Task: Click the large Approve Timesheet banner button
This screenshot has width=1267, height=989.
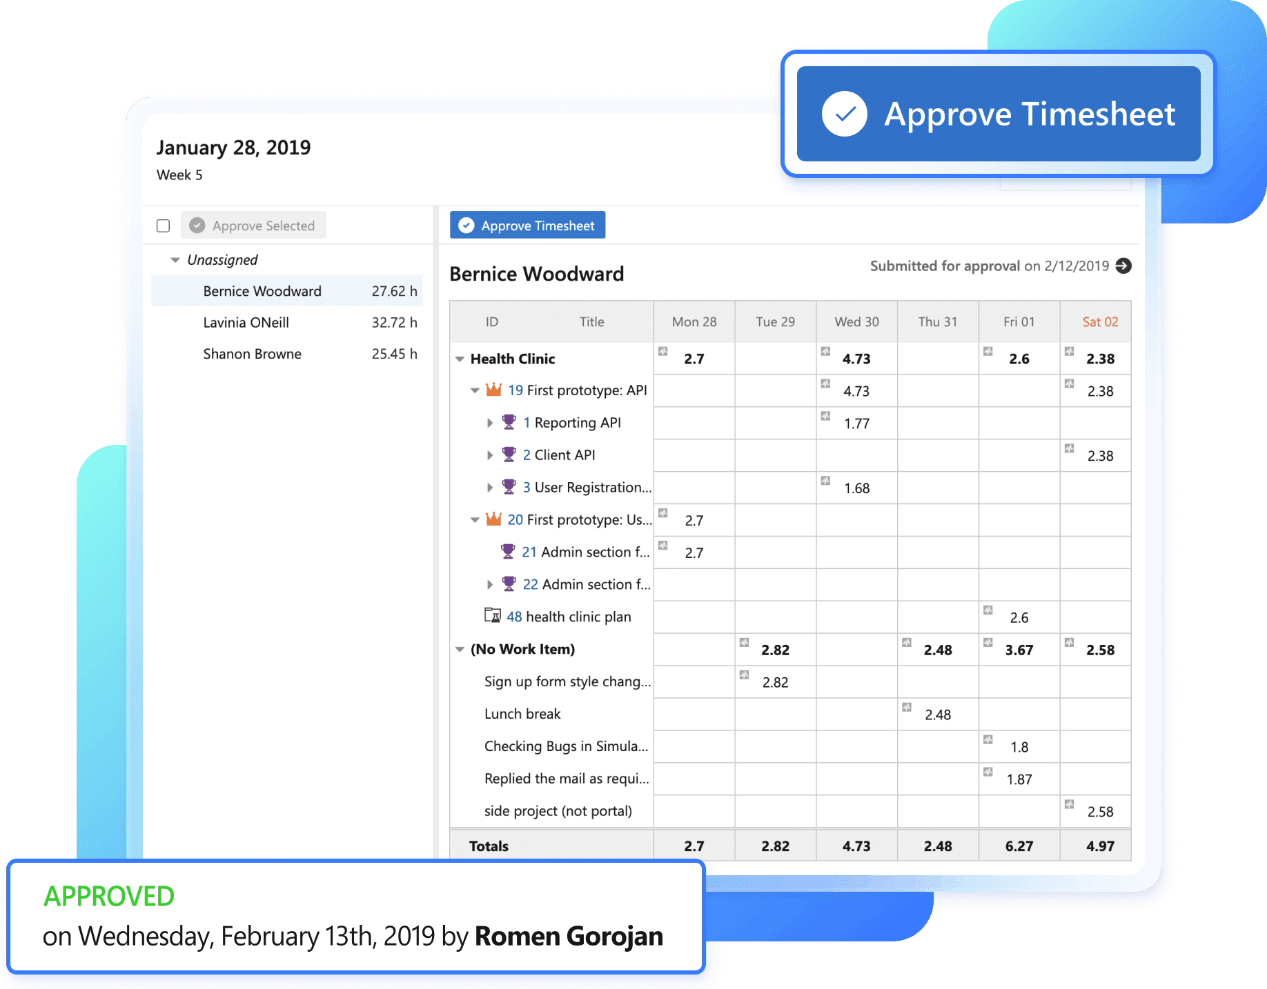Action: coord(999,114)
